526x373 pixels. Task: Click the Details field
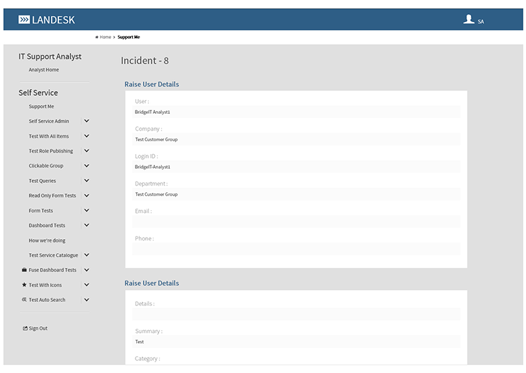click(296, 314)
